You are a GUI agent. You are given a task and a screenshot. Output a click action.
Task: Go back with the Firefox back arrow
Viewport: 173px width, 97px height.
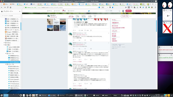click(2, 7)
